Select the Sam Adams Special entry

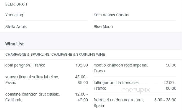[x=111, y=15]
